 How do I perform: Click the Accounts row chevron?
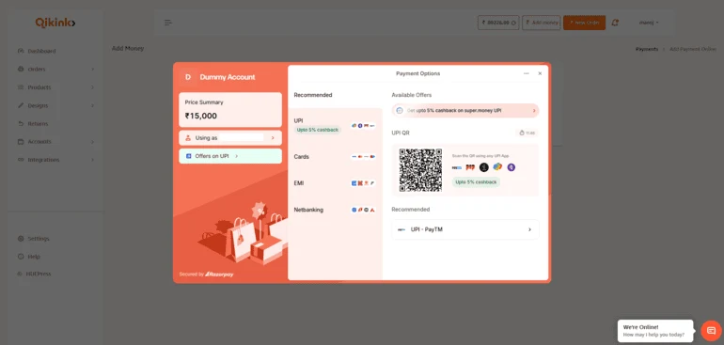pos(92,142)
